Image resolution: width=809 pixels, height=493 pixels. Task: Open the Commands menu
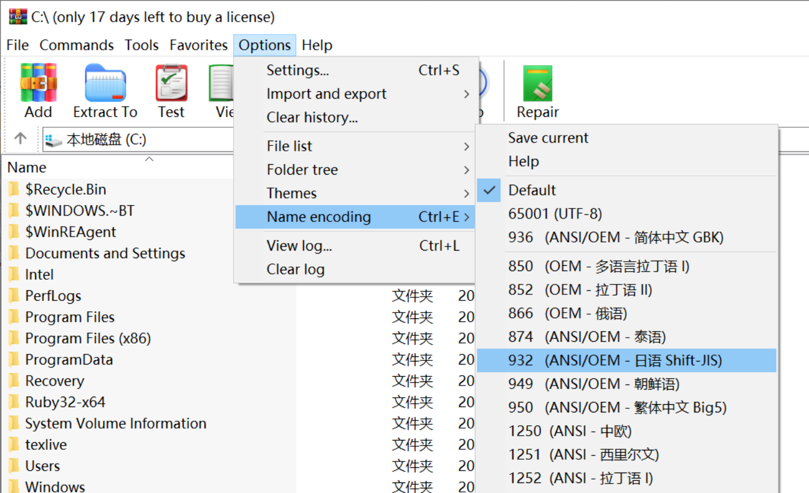tap(77, 45)
